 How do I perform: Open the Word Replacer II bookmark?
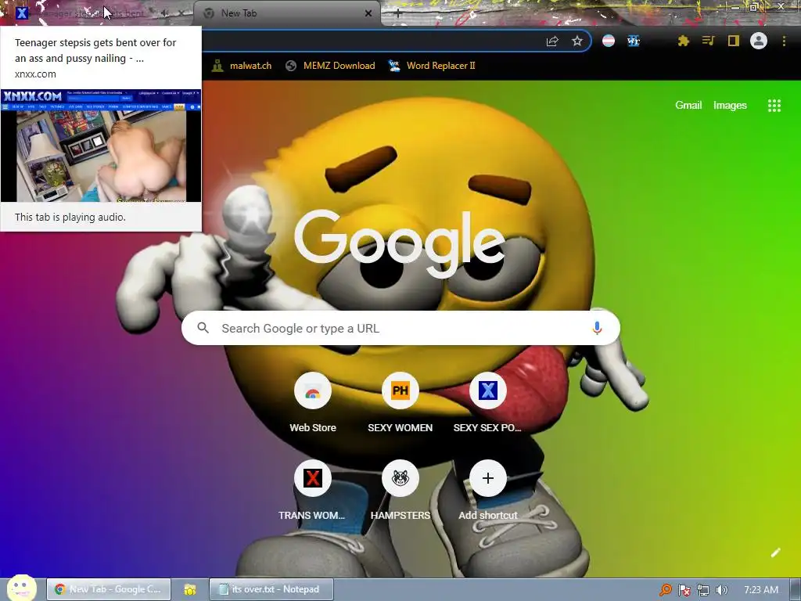(432, 66)
